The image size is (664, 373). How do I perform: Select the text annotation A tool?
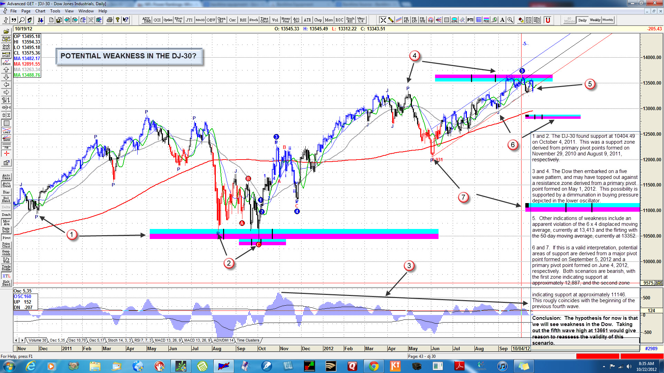click(x=502, y=20)
